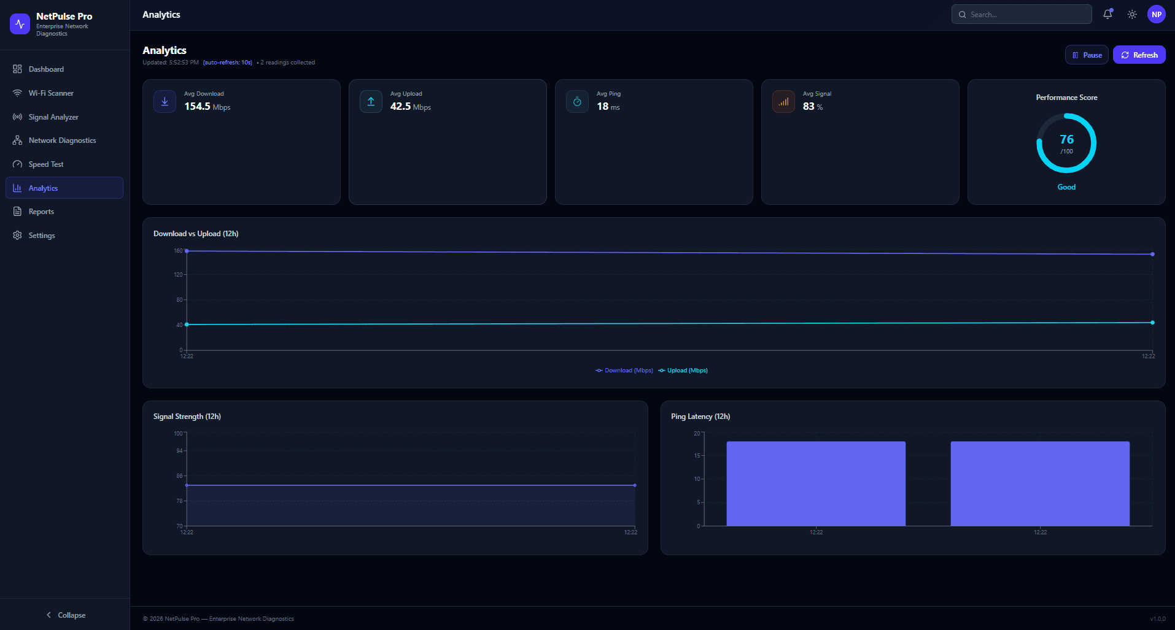Viewport: 1175px width, 630px height.
Task: Click the Signal Analyzer broadcast icon
Action: [17, 117]
